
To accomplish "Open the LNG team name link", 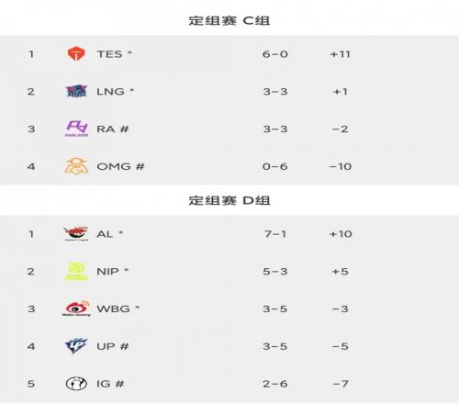I will [110, 92].
